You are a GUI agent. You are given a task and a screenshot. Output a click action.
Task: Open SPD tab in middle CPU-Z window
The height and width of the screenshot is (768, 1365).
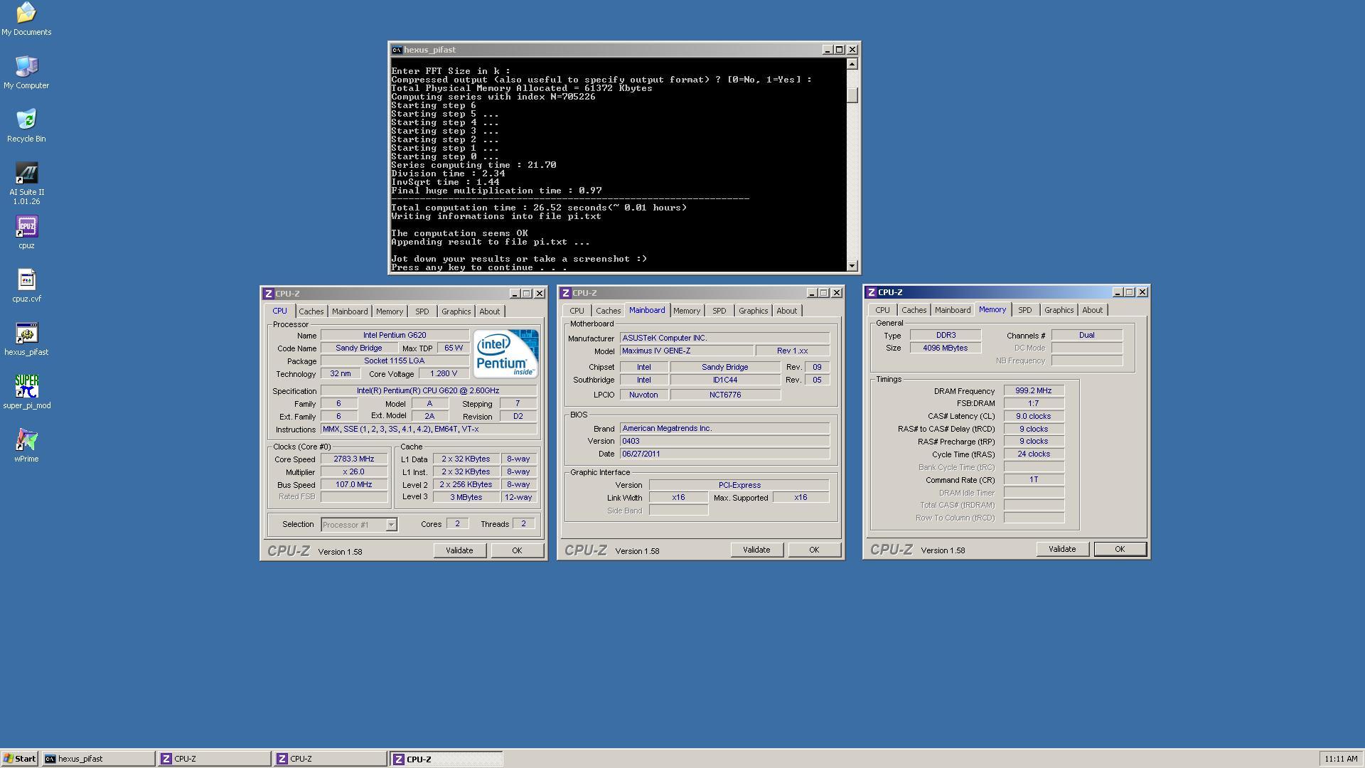click(x=719, y=311)
